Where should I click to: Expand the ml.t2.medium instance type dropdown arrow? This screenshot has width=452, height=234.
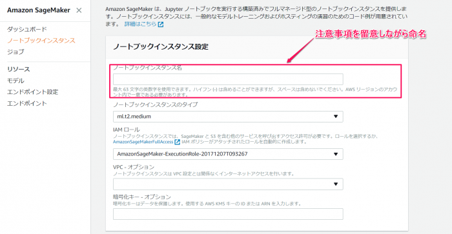click(336, 117)
